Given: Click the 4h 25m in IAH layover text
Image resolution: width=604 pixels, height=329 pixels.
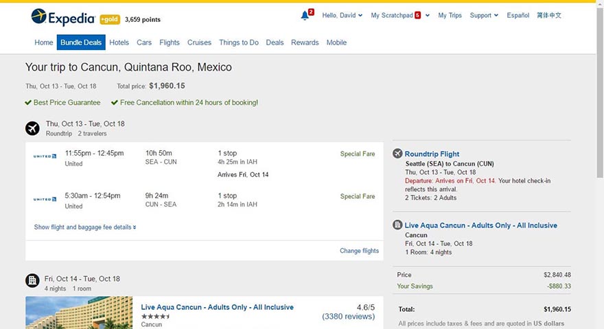Looking at the screenshot, I should (237, 162).
